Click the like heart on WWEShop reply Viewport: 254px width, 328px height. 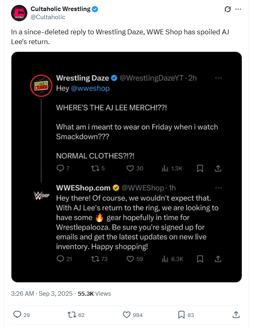[x=130, y=259]
